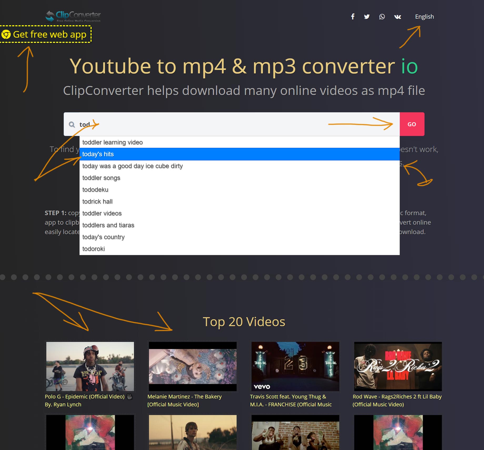Choose "todrick hall" suggestion
Screen dimensions: 484x450
97,201
